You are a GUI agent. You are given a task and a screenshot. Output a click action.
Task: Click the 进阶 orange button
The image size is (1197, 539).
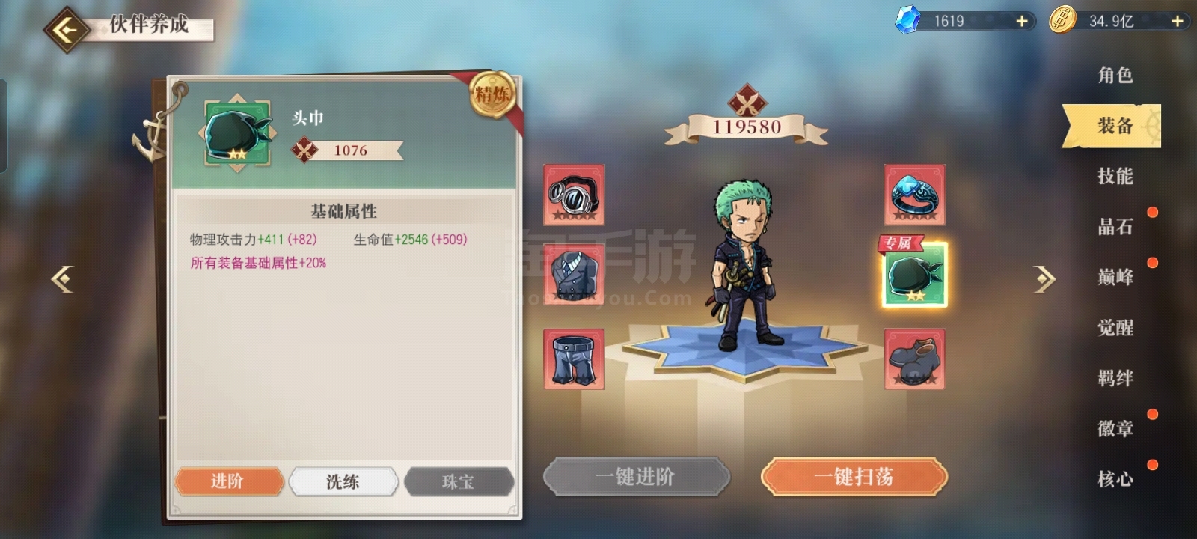[229, 481]
